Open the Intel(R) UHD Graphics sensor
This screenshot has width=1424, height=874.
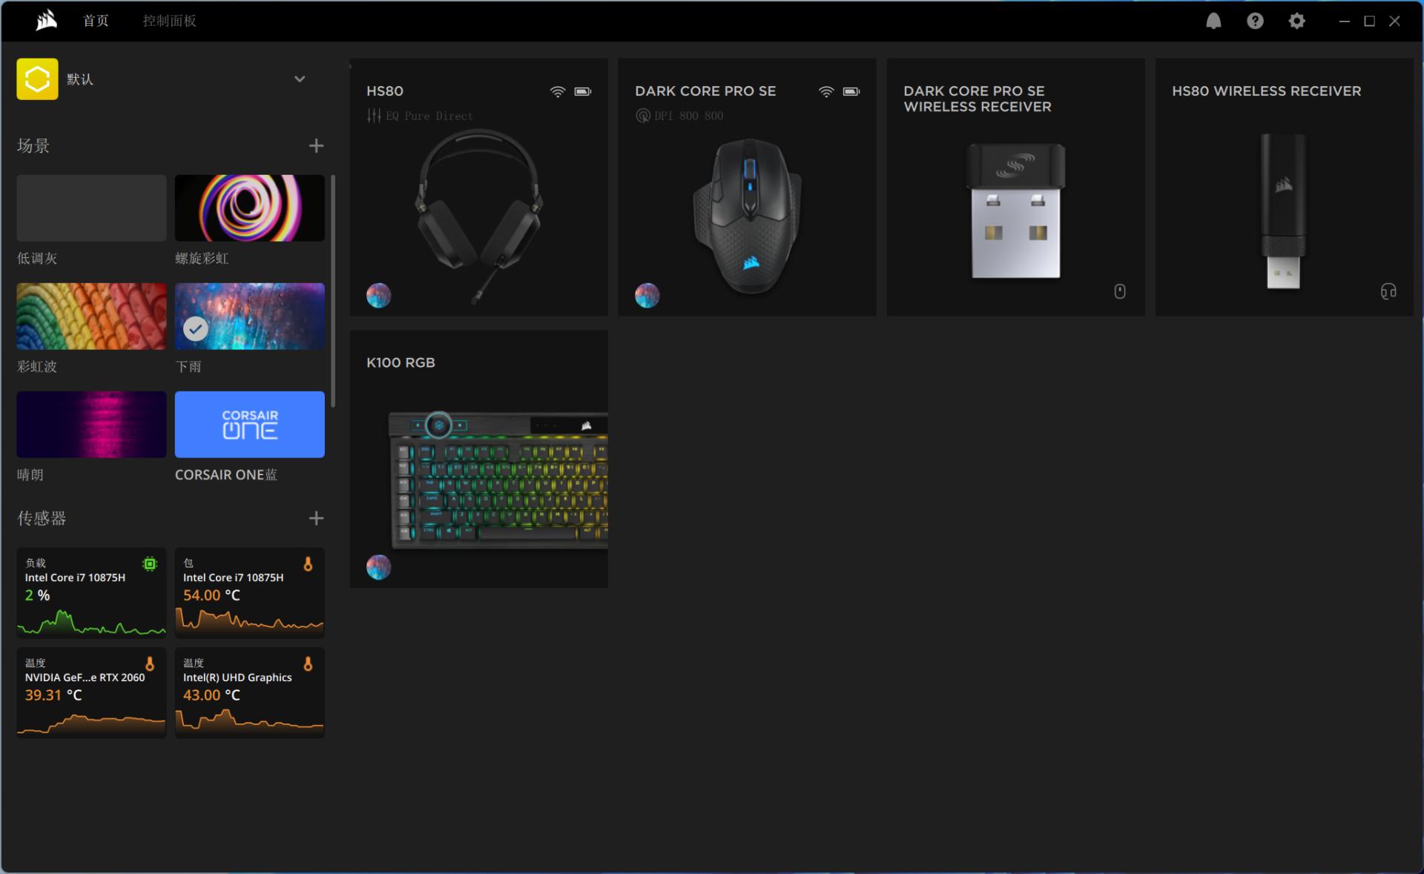tap(250, 692)
